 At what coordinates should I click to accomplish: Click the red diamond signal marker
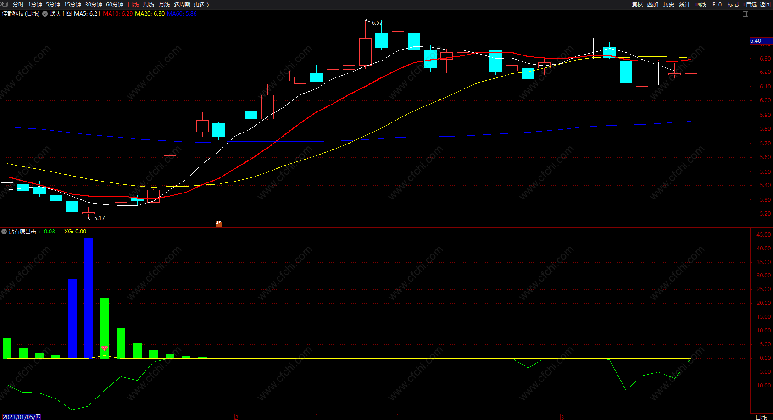105,348
